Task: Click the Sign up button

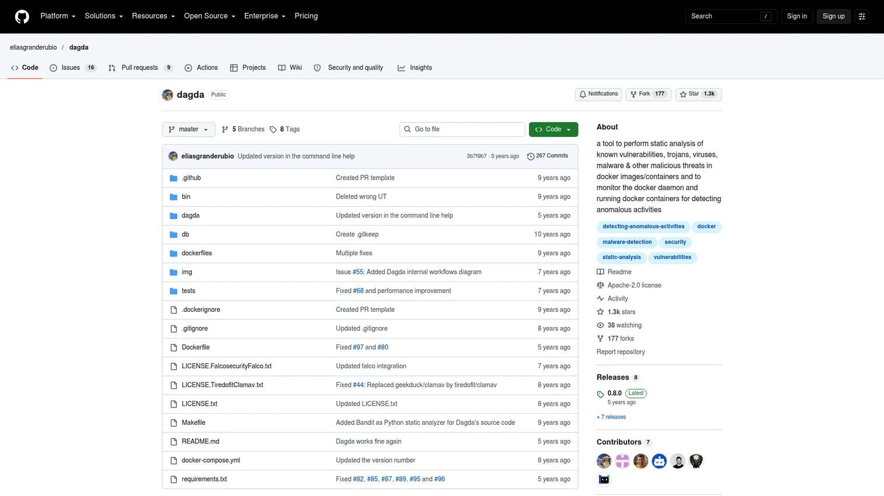Action: click(833, 16)
